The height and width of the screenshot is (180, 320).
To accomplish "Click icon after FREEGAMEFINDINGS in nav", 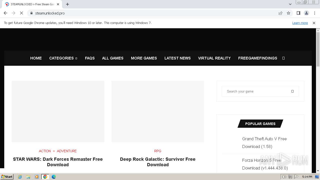I will tap(283, 58).
